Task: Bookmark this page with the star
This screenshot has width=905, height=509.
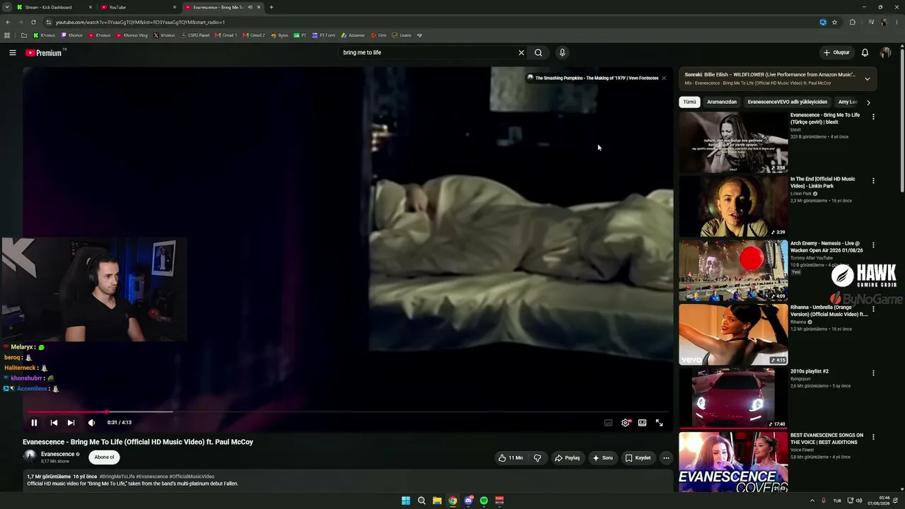Action: [x=834, y=22]
